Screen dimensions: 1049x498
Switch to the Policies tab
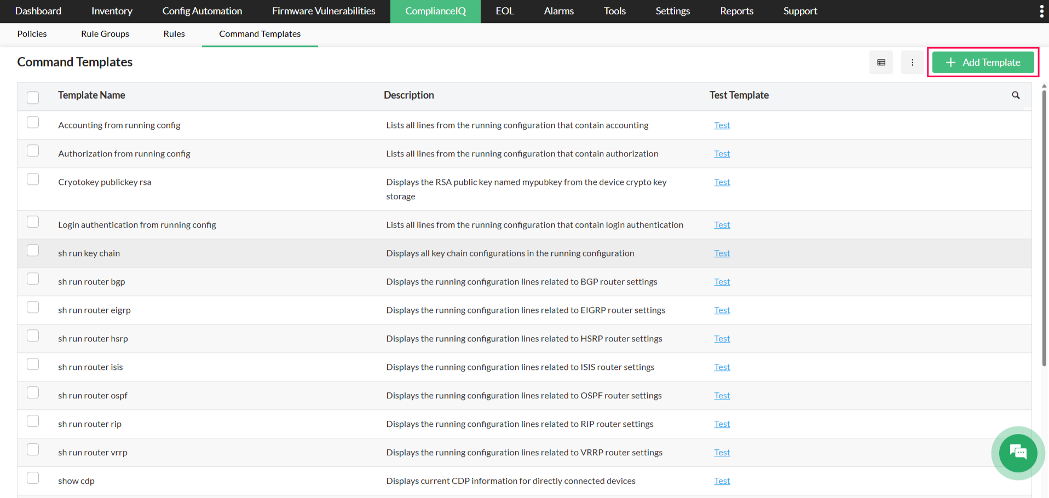tap(32, 34)
